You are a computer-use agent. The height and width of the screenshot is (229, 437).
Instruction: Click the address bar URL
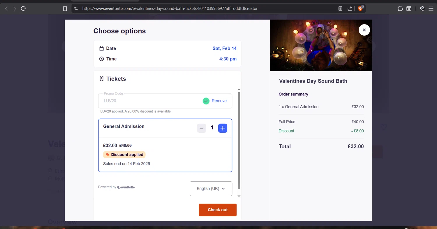(x=170, y=8)
